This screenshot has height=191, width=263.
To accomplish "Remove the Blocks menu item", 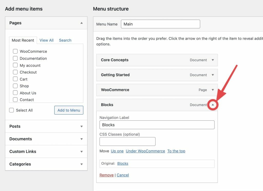I will point(106,175).
